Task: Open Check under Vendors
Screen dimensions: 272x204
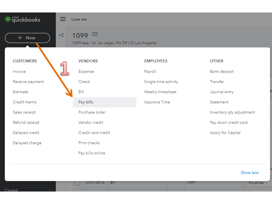Action: tap(84, 82)
